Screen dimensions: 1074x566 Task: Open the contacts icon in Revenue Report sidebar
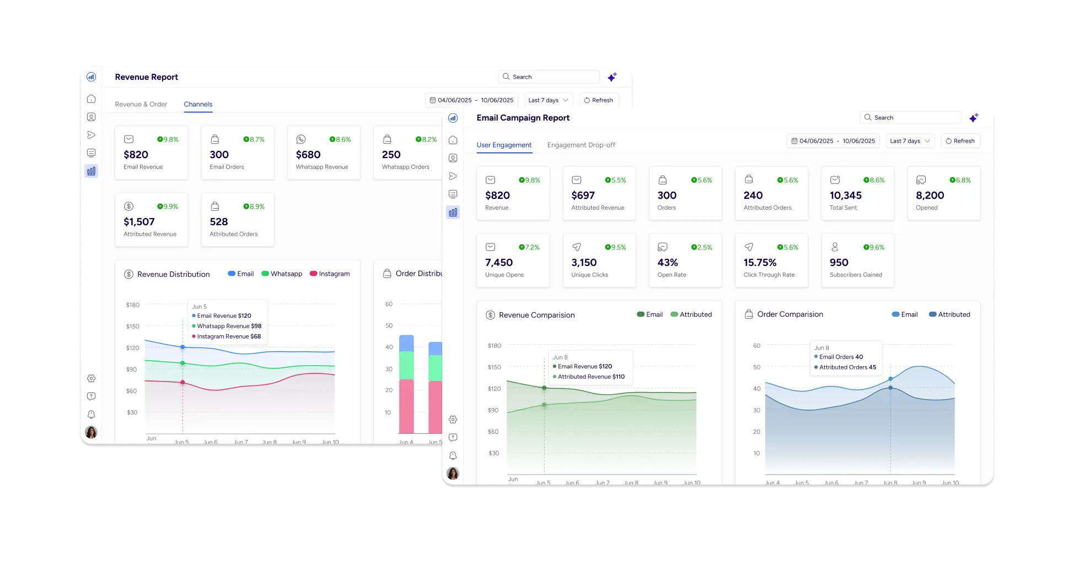click(x=92, y=117)
